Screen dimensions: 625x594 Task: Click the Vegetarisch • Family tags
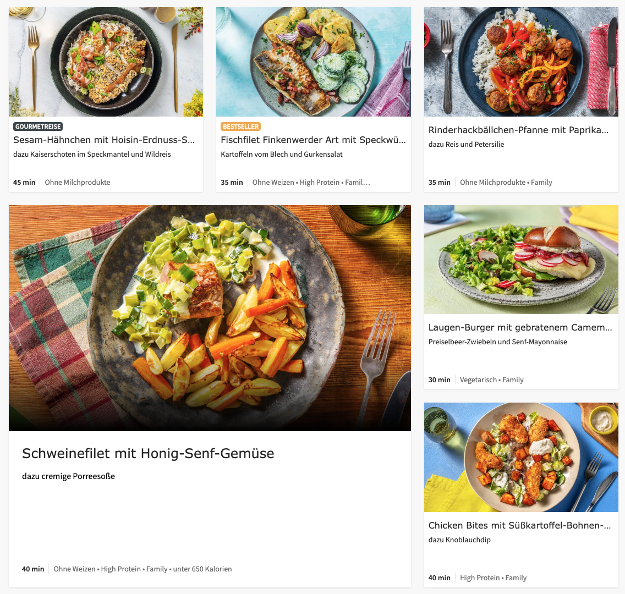pos(491,380)
